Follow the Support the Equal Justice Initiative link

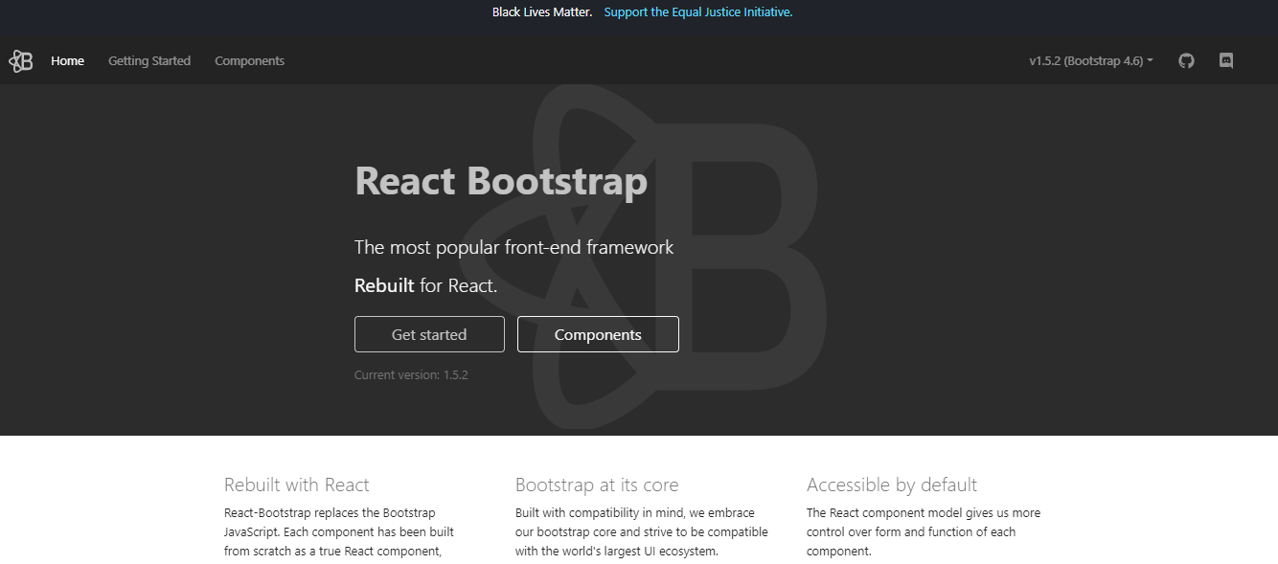point(697,12)
